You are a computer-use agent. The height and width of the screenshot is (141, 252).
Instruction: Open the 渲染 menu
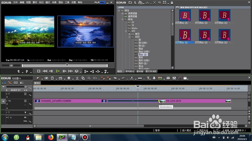[x=60, y=3]
